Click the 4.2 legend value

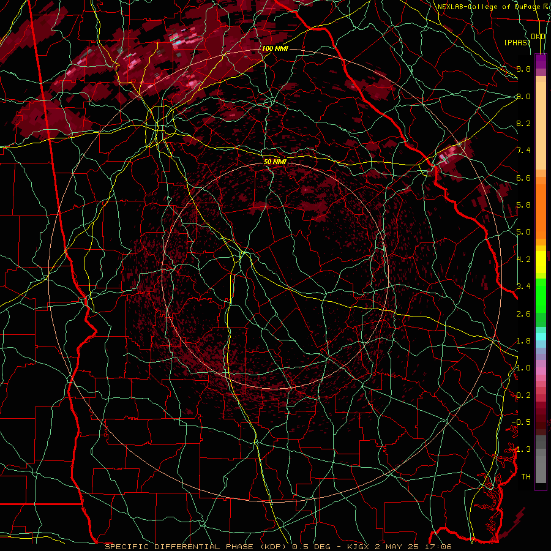click(523, 260)
